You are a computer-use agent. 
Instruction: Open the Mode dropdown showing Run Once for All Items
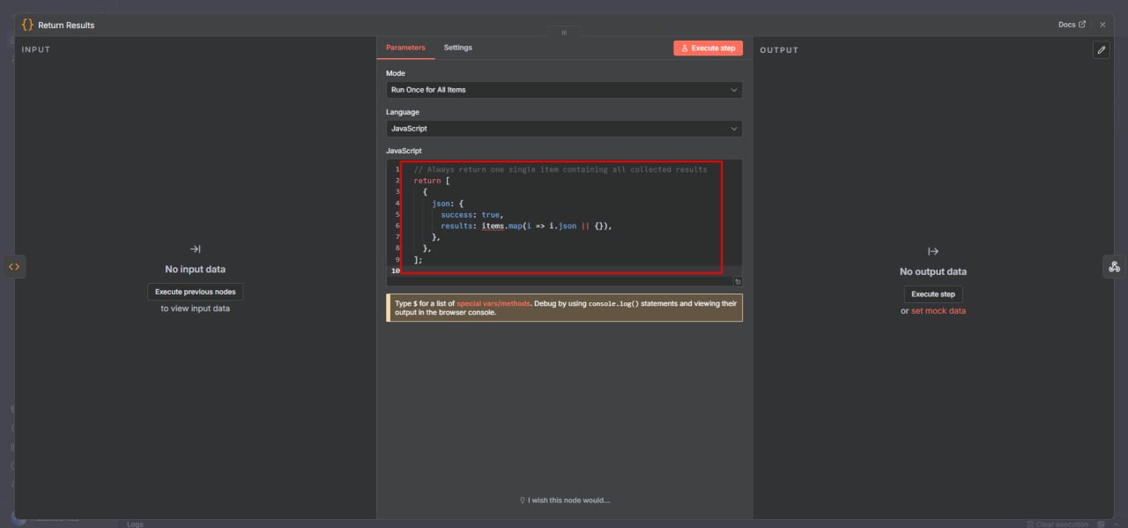(563, 89)
